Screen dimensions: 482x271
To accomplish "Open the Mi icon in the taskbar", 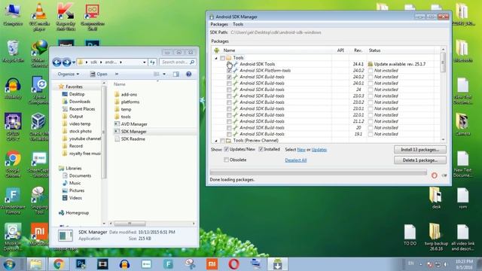I will [212, 264].
